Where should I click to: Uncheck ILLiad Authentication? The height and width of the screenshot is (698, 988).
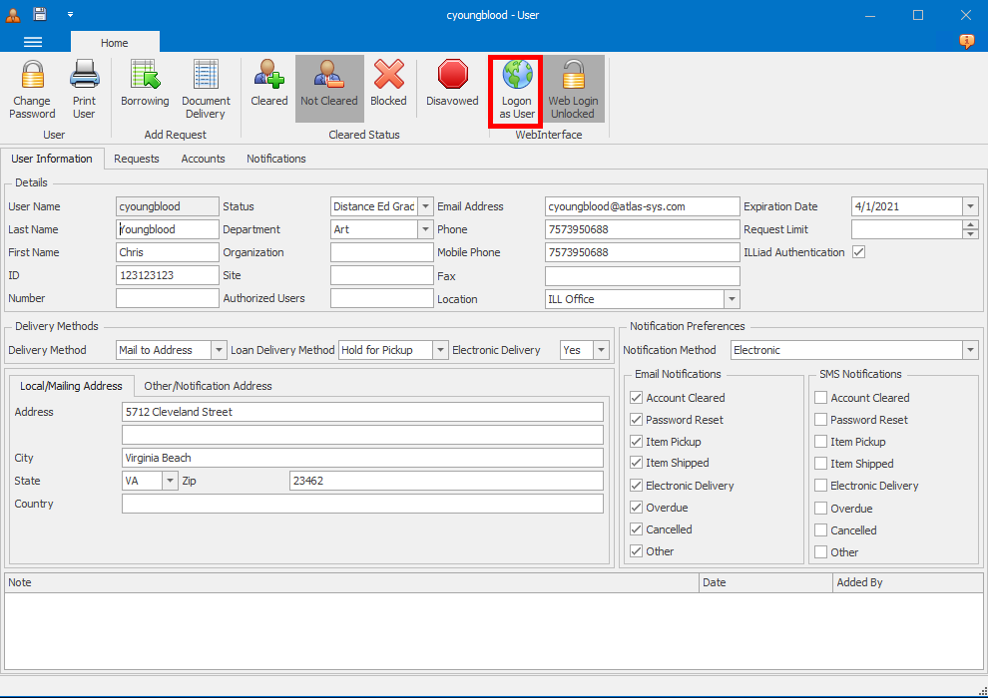(x=858, y=252)
